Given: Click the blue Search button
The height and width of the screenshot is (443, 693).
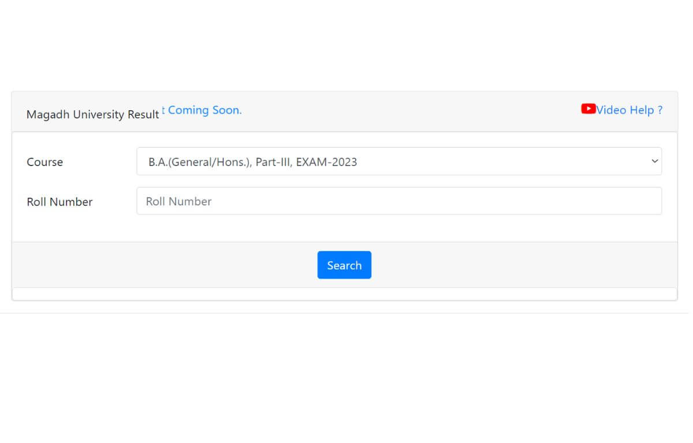Looking at the screenshot, I should [x=344, y=265].
